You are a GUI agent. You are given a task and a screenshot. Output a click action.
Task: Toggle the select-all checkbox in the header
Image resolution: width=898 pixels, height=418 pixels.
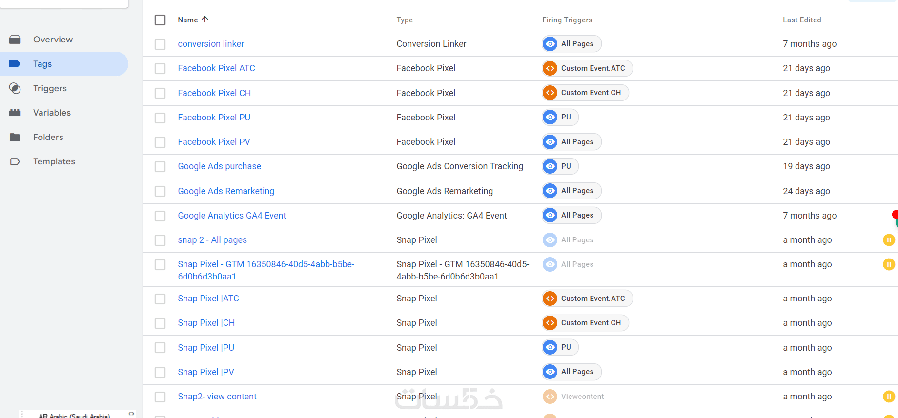pos(160,20)
